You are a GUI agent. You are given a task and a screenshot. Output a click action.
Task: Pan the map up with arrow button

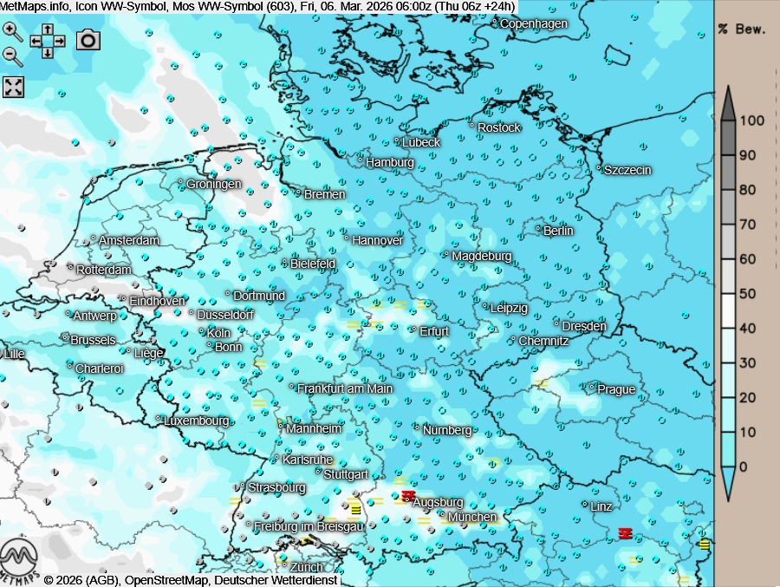48,29
